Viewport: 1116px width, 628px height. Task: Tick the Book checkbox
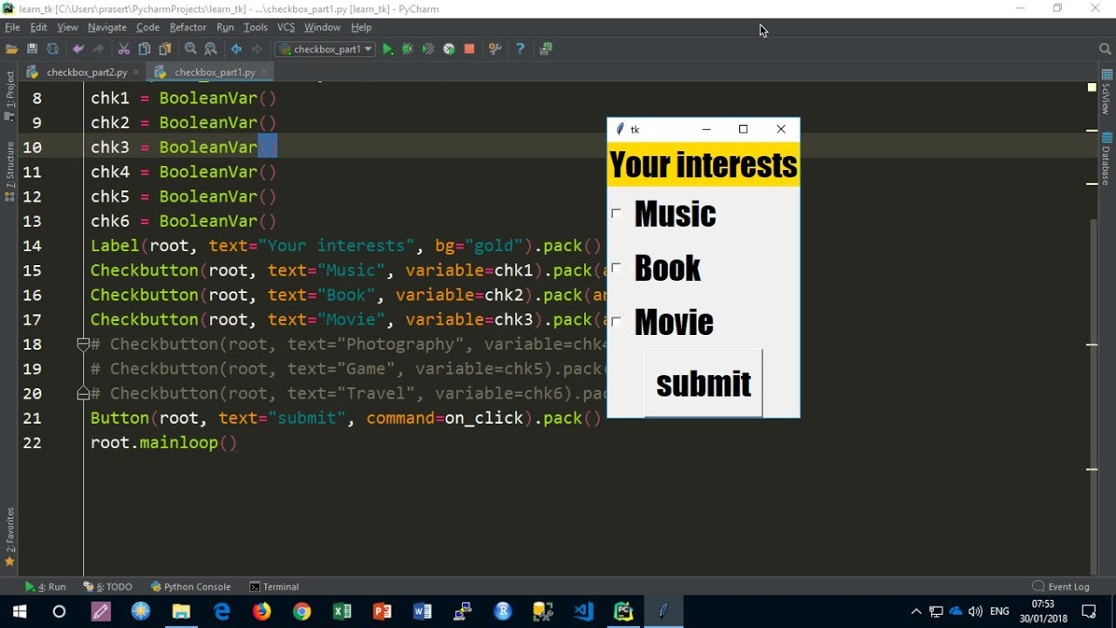coord(616,268)
